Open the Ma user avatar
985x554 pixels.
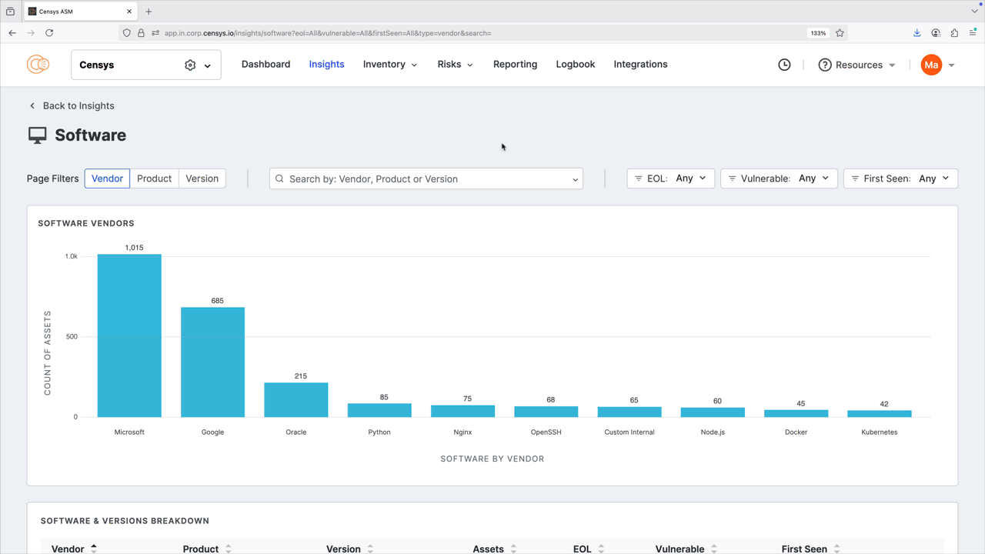pyautogui.click(x=931, y=65)
